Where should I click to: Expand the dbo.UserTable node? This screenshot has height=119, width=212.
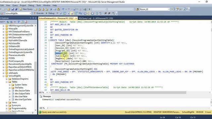10,97
